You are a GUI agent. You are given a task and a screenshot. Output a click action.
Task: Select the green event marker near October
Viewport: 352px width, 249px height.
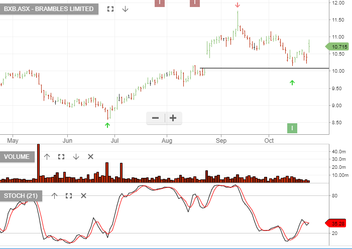[292, 128]
